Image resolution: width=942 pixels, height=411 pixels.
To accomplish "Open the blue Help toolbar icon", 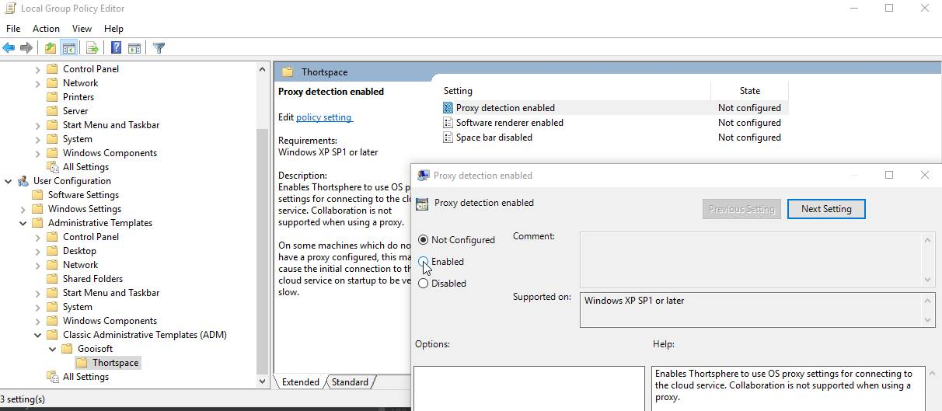I will [116, 48].
